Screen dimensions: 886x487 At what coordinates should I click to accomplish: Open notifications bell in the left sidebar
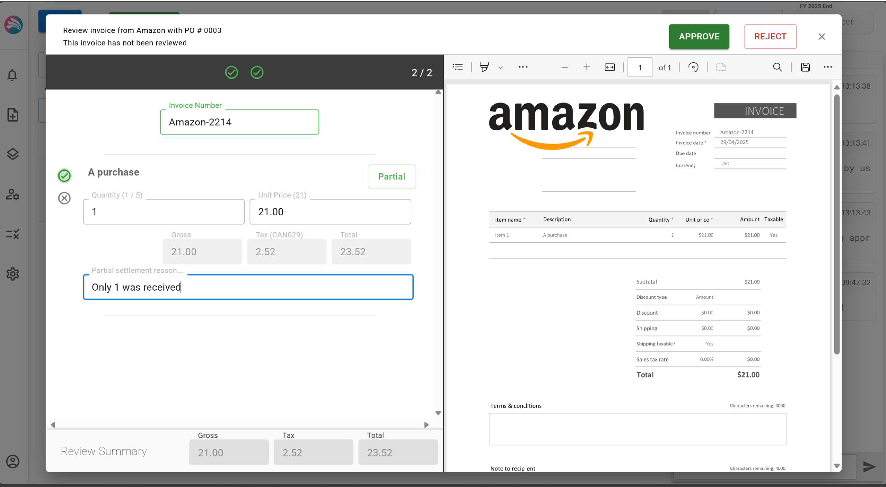click(x=13, y=75)
